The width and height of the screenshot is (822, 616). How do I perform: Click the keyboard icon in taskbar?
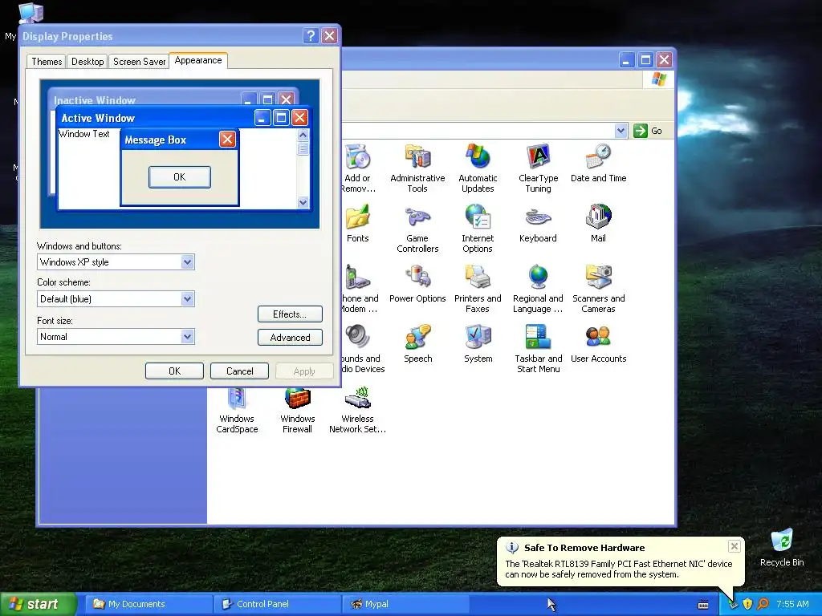703,605
